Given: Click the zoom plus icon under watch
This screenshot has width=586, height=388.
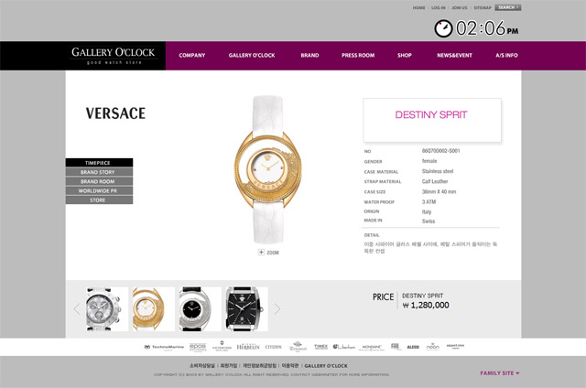Looking at the screenshot, I should point(261,253).
